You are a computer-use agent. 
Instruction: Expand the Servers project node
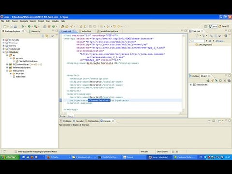coord(3,46)
